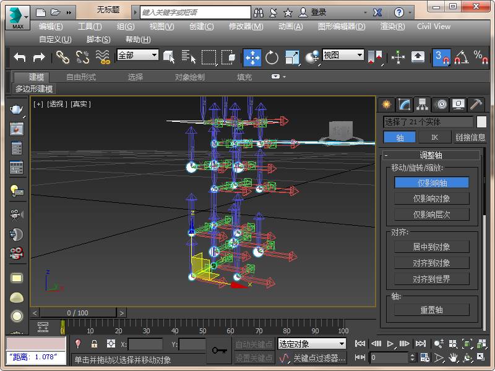
Task: Open the 全部 selection filter dropdown
Action: point(137,55)
